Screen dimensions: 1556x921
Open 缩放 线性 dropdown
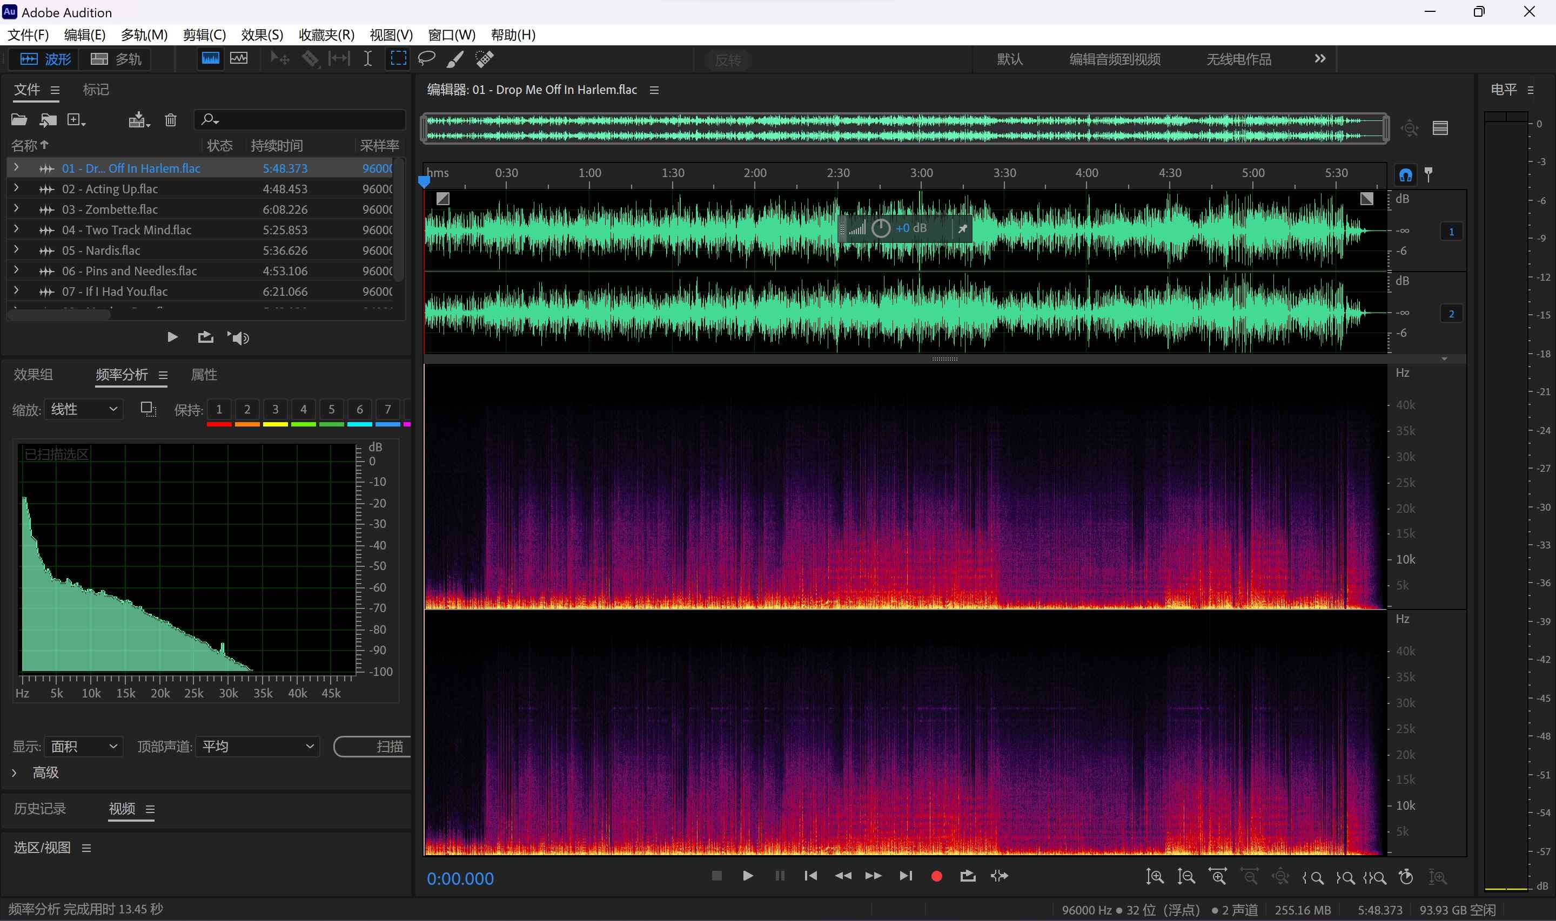[84, 409]
